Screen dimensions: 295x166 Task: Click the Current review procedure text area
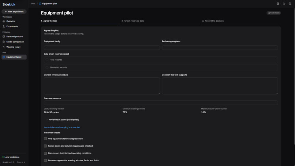(x=102, y=86)
